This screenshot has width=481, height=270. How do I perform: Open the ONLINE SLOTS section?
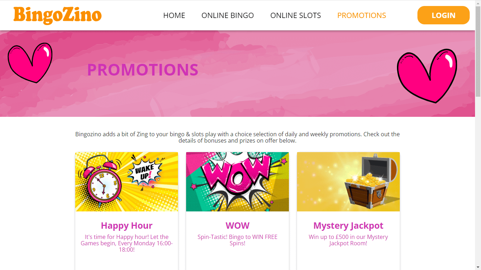(x=296, y=16)
